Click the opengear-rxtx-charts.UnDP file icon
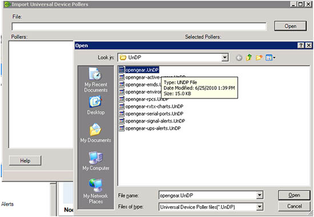 pyautogui.click(x=122, y=107)
